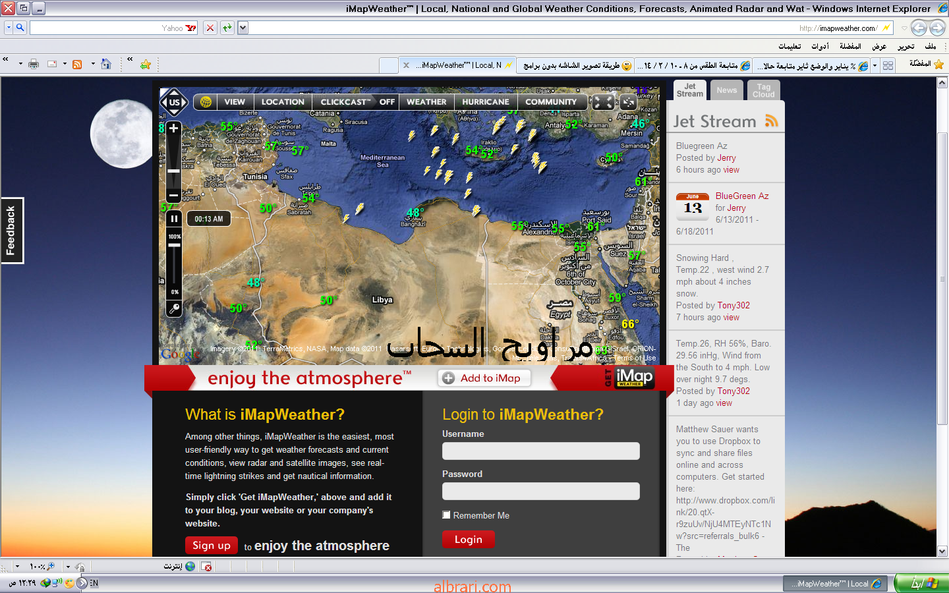Open the Quick Tabs grid icon
The image size is (949, 593).
pos(888,65)
